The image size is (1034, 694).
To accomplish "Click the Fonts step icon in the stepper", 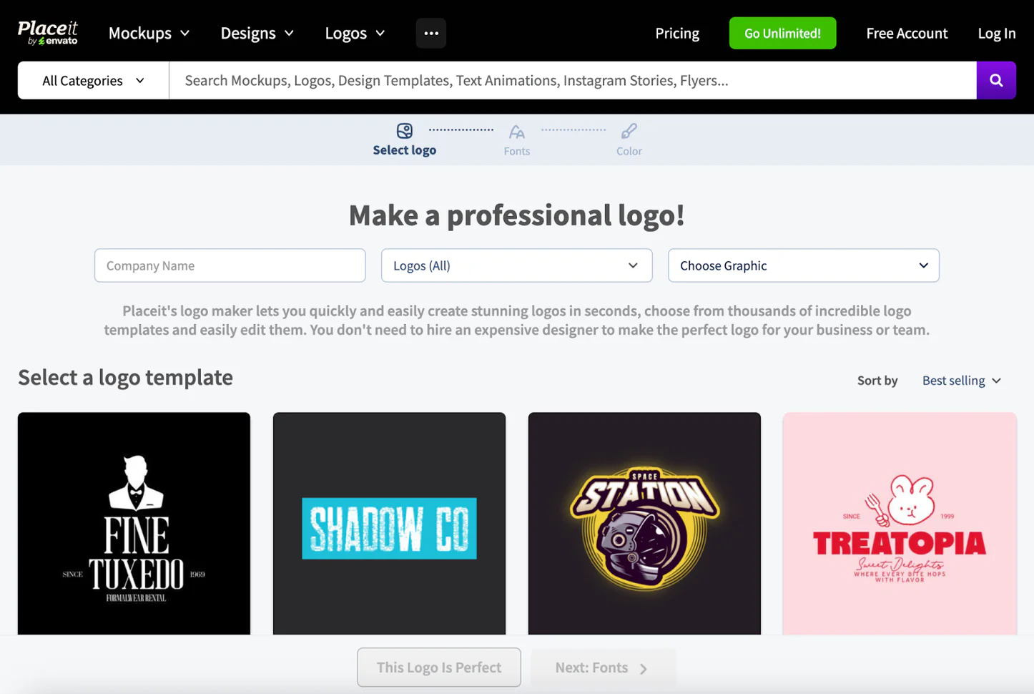I will pyautogui.click(x=516, y=132).
